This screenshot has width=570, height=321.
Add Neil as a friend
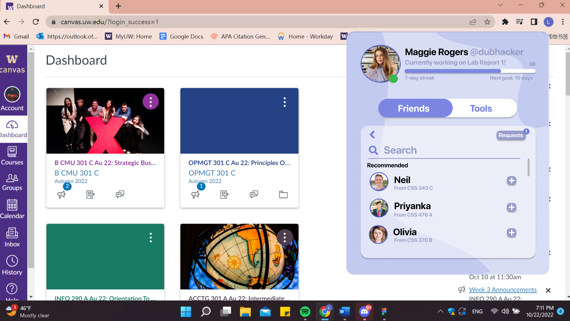[512, 180]
